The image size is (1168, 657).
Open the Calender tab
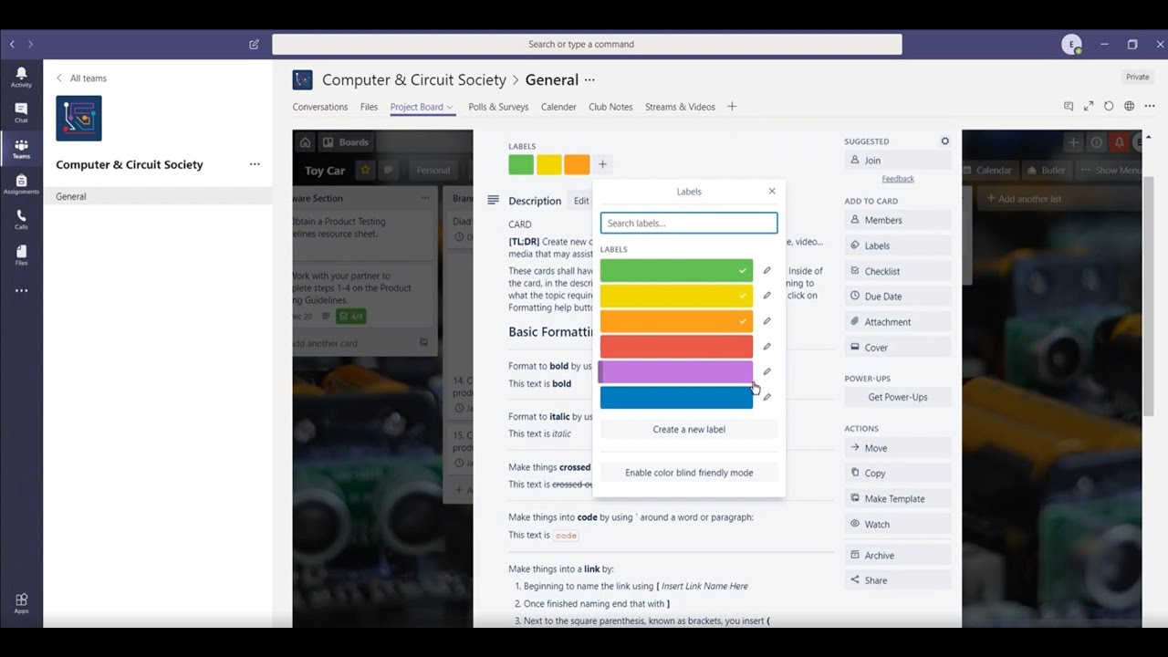pyautogui.click(x=558, y=107)
